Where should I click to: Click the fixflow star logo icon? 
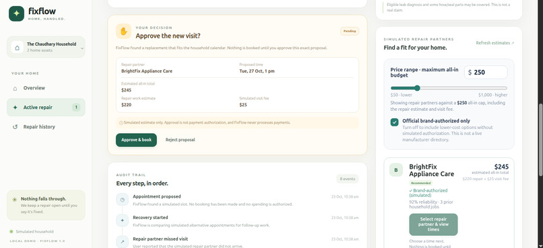pyautogui.click(x=16, y=14)
